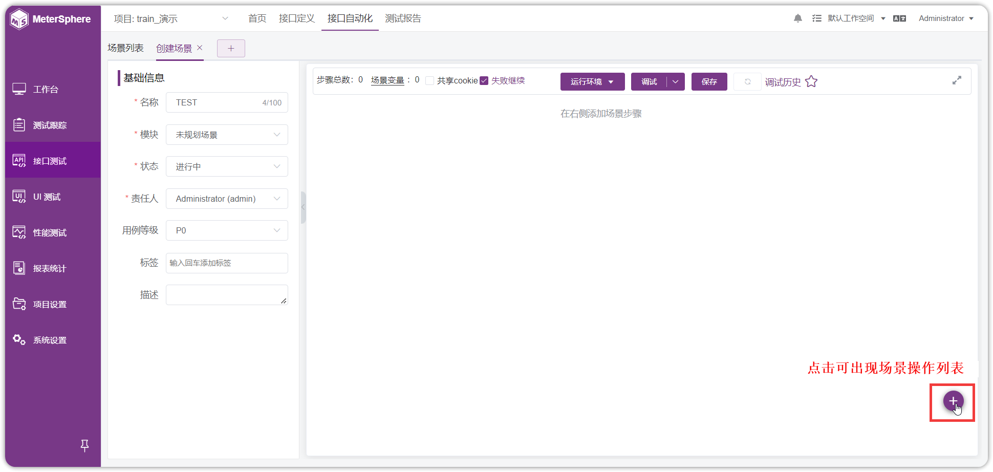This screenshot has height=472, width=993.
Task: Expand the 运行环境 dropdown
Action: (592, 81)
